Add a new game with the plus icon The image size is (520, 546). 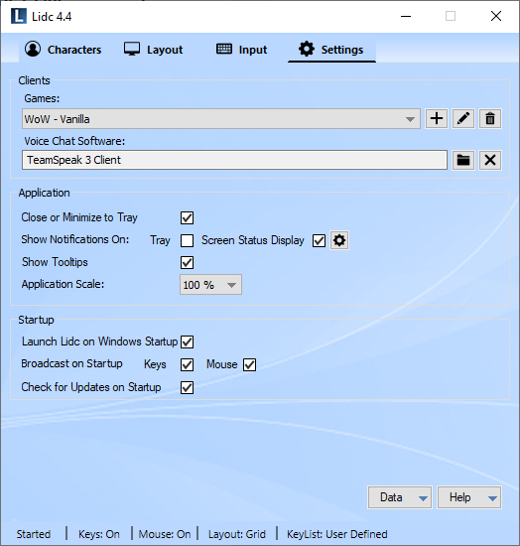pyautogui.click(x=436, y=119)
